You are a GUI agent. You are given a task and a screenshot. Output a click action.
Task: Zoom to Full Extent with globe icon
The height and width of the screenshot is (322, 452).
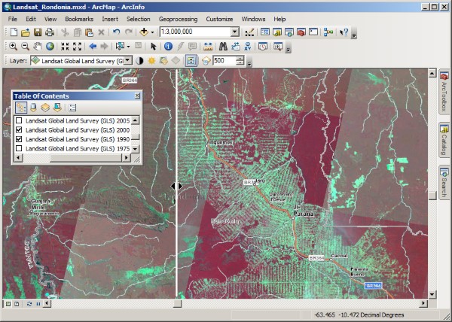click(50, 47)
